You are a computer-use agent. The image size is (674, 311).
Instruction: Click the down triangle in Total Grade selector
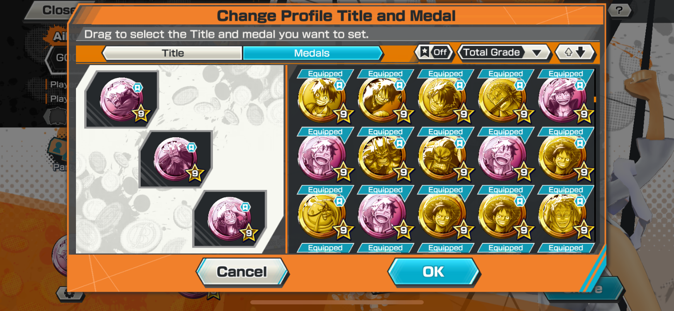537,53
